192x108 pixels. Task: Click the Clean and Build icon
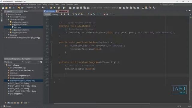click(x=51, y=8)
